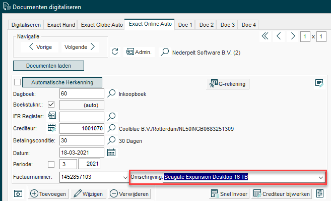Expand the Omschrijving dropdown arrow

(321, 177)
